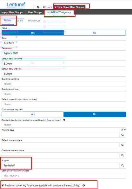132x189 pixels.
Task: Edit Working days with the pencil icon
Action: (122, 130)
